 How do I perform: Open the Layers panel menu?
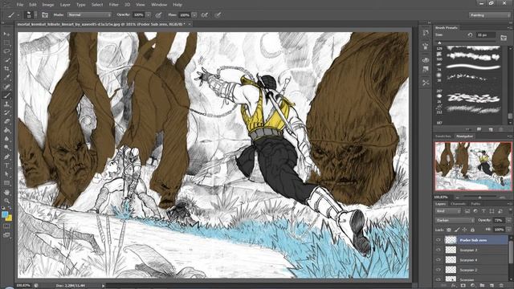509,204
